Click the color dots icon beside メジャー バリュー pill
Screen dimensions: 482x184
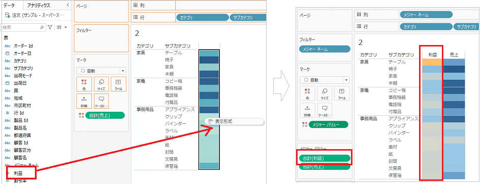coord(304,125)
